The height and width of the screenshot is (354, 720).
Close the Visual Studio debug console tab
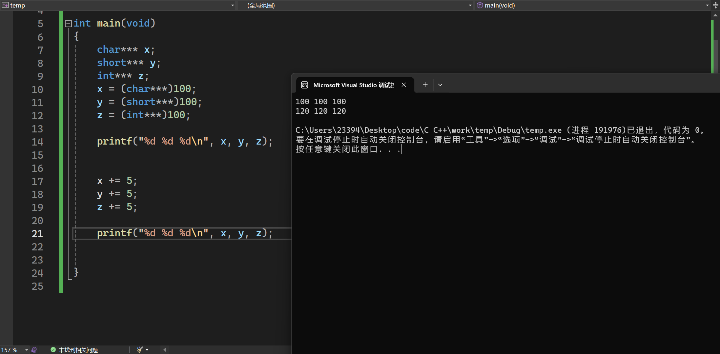click(x=404, y=85)
